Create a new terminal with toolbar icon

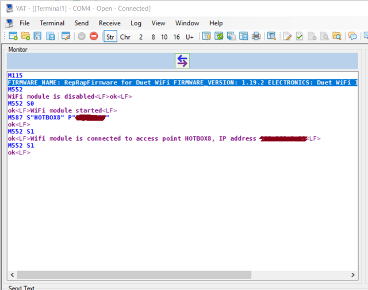click(13, 36)
